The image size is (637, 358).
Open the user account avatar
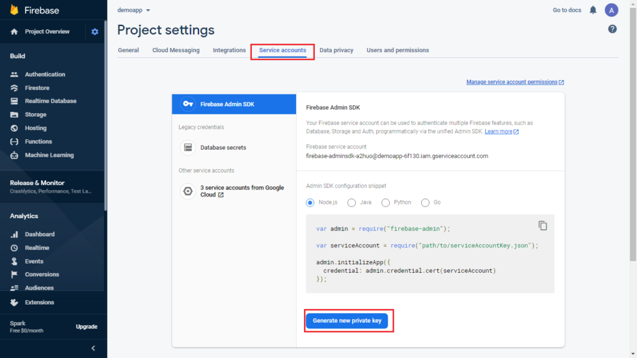coord(611,10)
